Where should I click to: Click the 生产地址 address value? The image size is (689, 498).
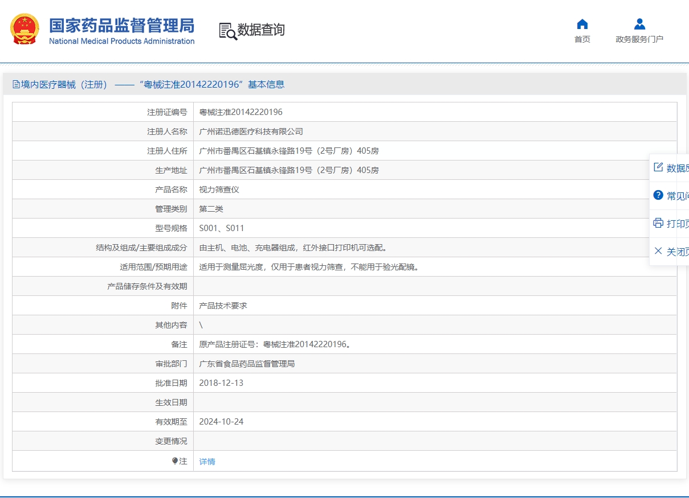[289, 170]
